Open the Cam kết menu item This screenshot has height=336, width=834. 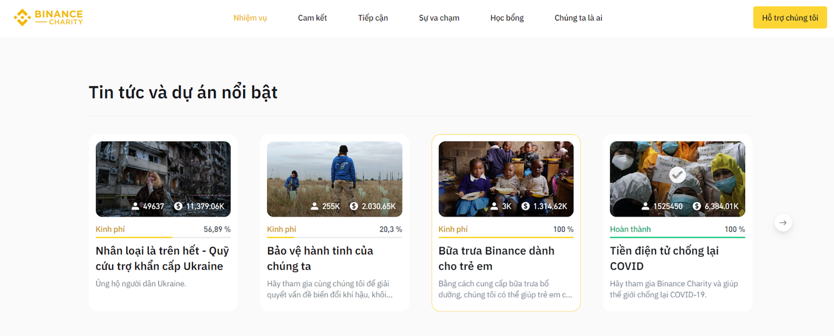312,18
